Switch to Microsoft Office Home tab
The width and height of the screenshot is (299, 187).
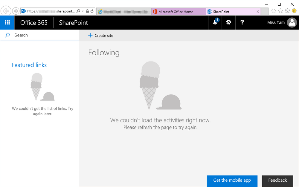(x=179, y=12)
